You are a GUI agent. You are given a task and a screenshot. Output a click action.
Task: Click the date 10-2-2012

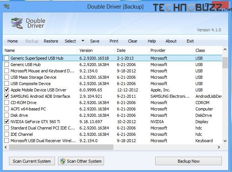pos(126,122)
